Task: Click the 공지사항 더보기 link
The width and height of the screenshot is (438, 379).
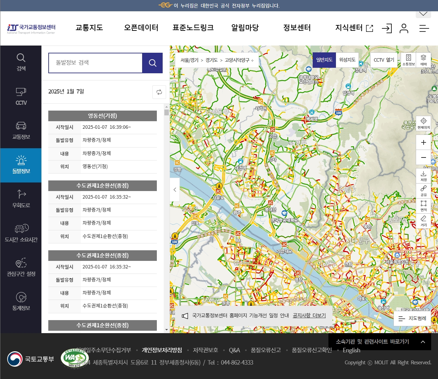Action: (x=309, y=315)
